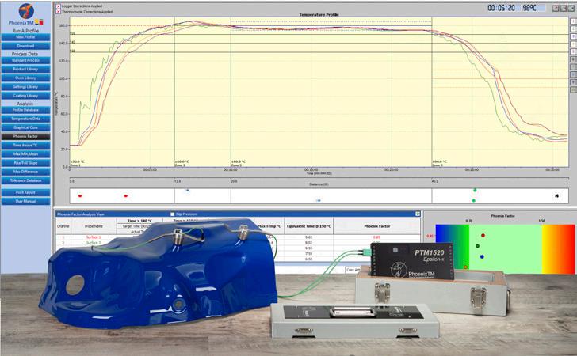Click the middle icon right of the 98°C readout
The image size is (577, 356).
coord(564,8)
